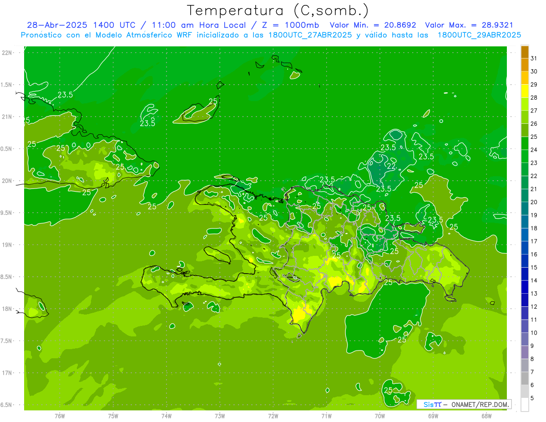Click the legend value "24"
546x422 pixels.
click(x=534, y=150)
